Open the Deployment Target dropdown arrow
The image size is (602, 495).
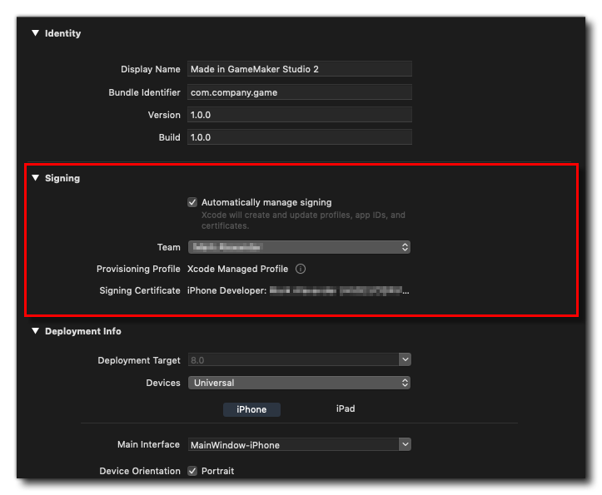[405, 360]
